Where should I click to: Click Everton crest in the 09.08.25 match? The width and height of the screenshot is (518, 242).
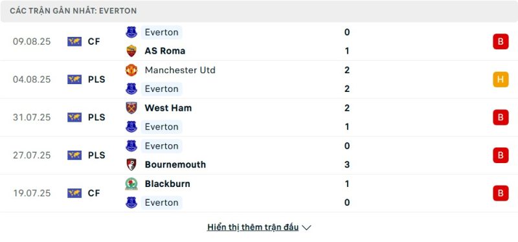tap(131, 32)
